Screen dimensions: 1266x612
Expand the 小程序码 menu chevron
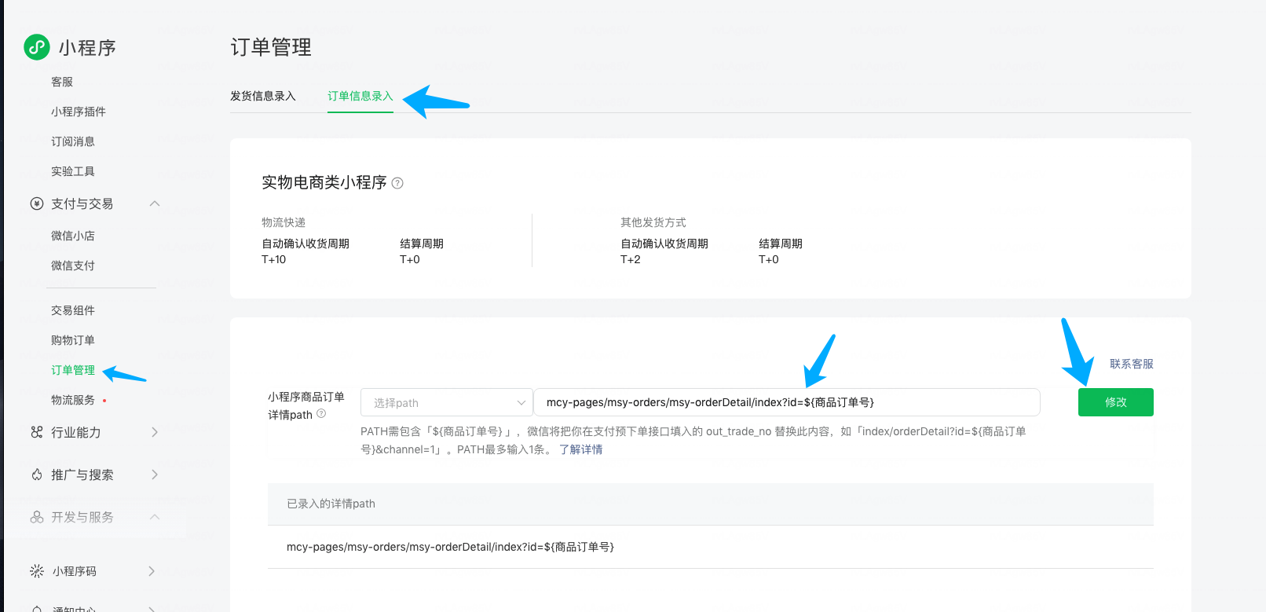pyautogui.click(x=152, y=571)
